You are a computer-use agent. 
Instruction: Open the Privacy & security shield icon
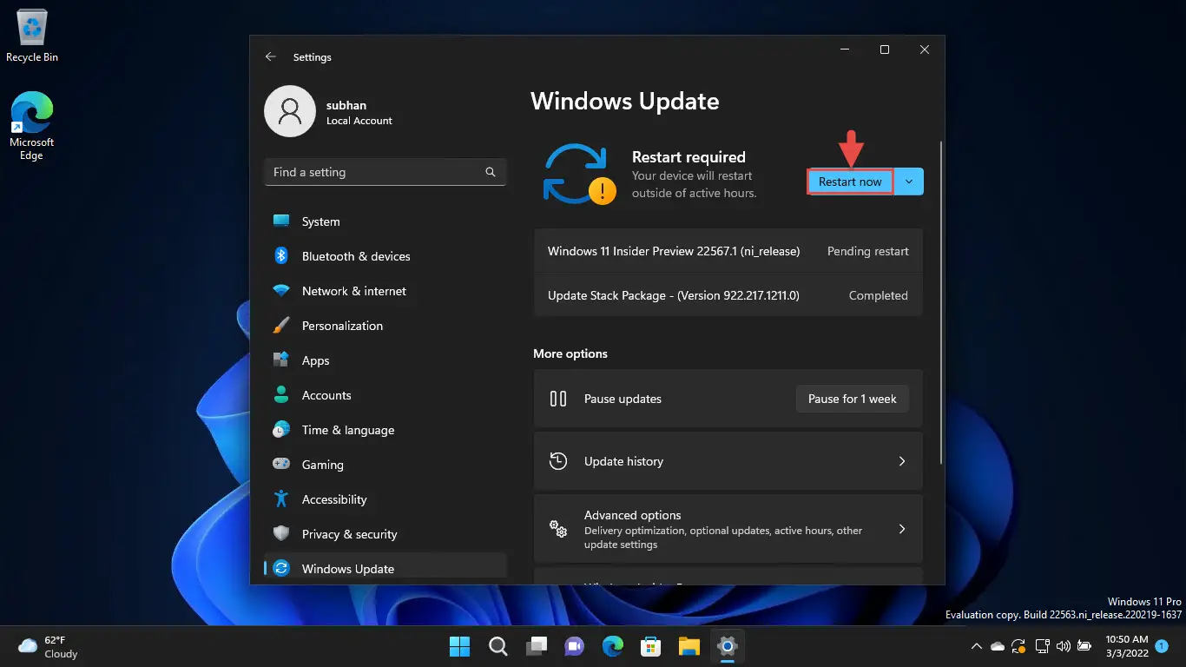[281, 534]
